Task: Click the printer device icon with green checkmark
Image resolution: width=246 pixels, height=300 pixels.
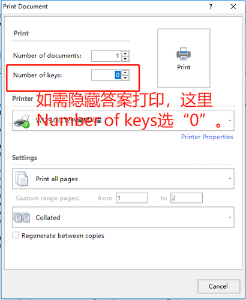Action: pos(22,121)
